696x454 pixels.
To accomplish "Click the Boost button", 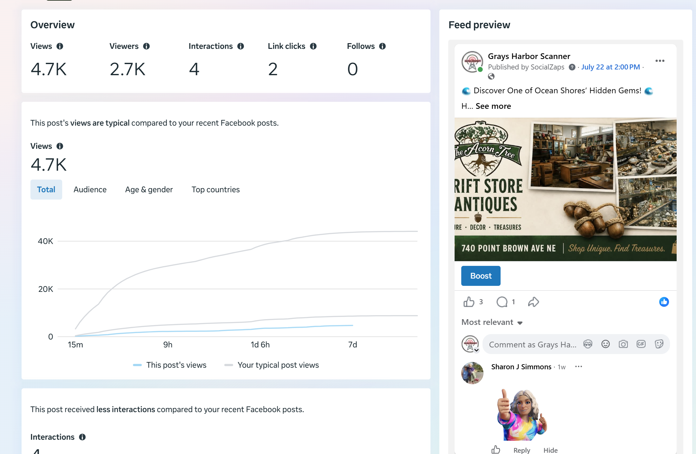I will (481, 276).
